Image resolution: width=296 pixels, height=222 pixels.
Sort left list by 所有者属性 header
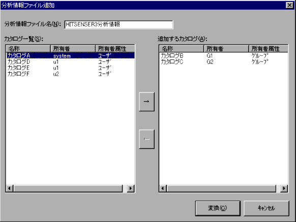point(115,49)
